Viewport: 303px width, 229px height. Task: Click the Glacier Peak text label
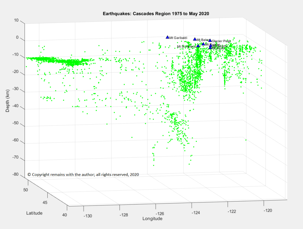[221, 41]
